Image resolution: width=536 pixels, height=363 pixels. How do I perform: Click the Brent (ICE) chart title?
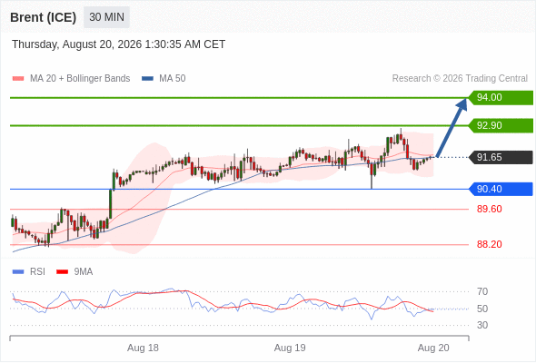point(44,17)
